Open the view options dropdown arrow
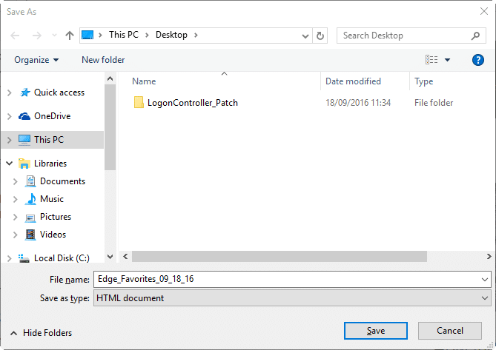The image size is (496, 350). point(447,60)
